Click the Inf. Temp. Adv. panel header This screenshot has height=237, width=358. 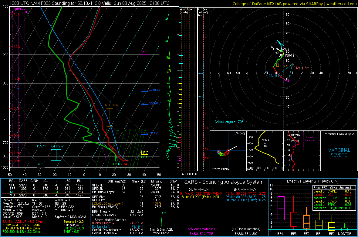click(204, 12)
